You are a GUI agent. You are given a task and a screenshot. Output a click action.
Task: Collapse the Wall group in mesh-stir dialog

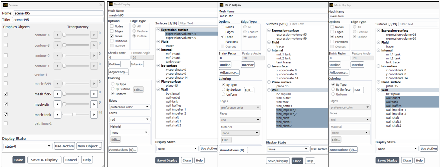click(269, 90)
